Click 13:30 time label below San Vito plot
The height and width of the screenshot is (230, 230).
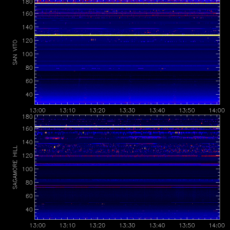click(127, 110)
